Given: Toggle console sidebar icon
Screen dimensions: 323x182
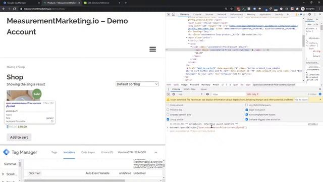Looking at the screenshot, I should (168, 95).
